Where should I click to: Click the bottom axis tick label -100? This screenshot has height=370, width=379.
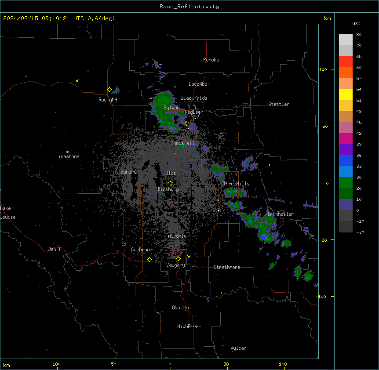click(x=55, y=364)
